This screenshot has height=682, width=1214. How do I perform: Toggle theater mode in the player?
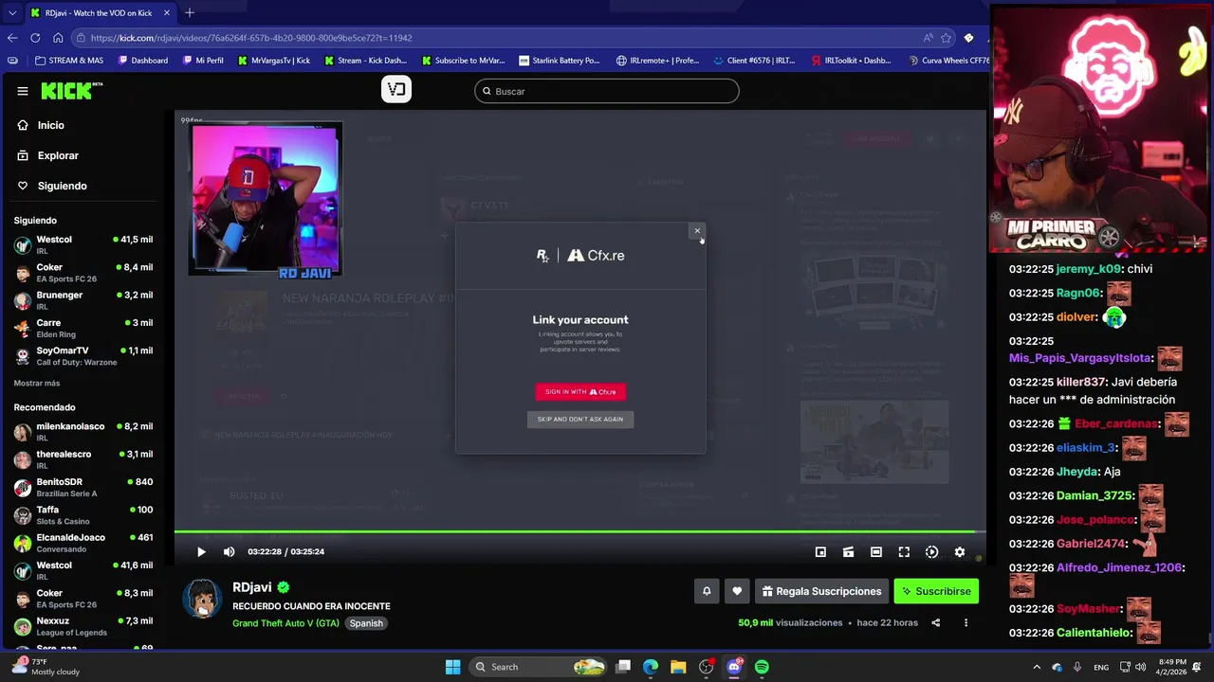pyautogui.click(x=876, y=551)
